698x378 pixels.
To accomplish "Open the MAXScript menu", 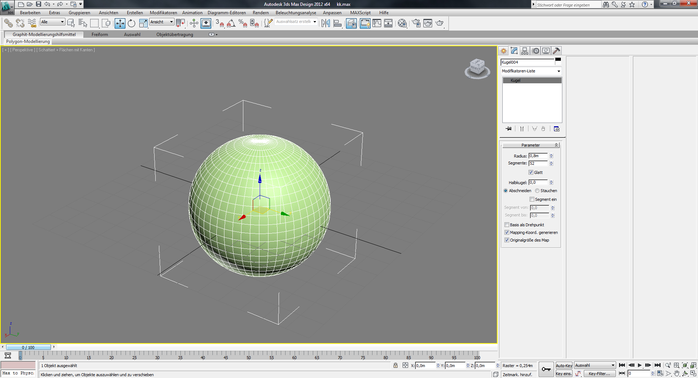I will 360,13.
